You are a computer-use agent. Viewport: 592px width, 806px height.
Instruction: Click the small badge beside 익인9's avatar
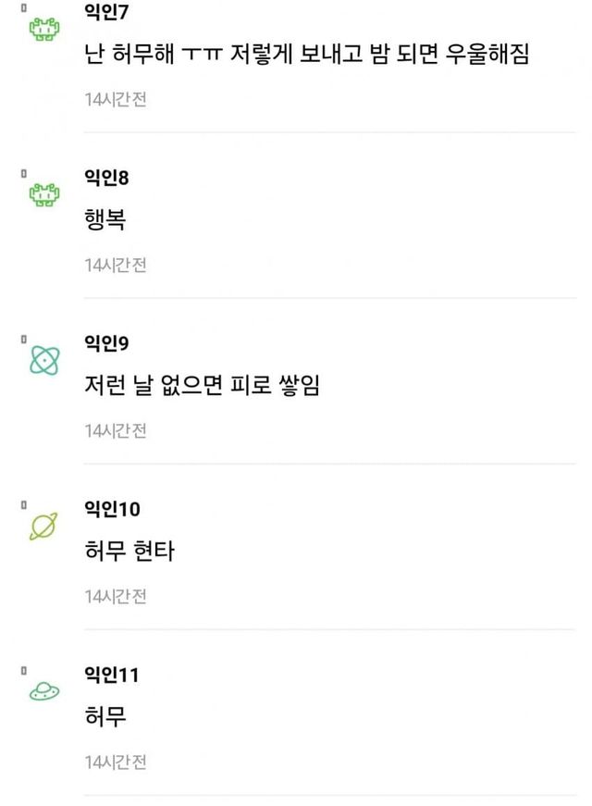pyautogui.click(x=23, y=339)
